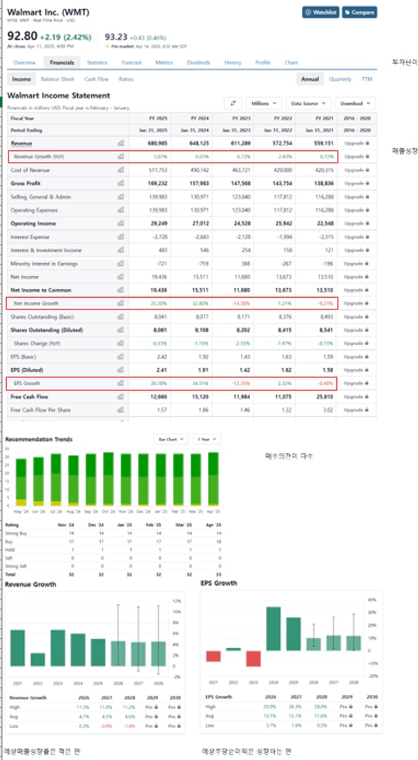Open the Balance Sheet sub-tab
418x760 pixels.
(x=57, y=79)
